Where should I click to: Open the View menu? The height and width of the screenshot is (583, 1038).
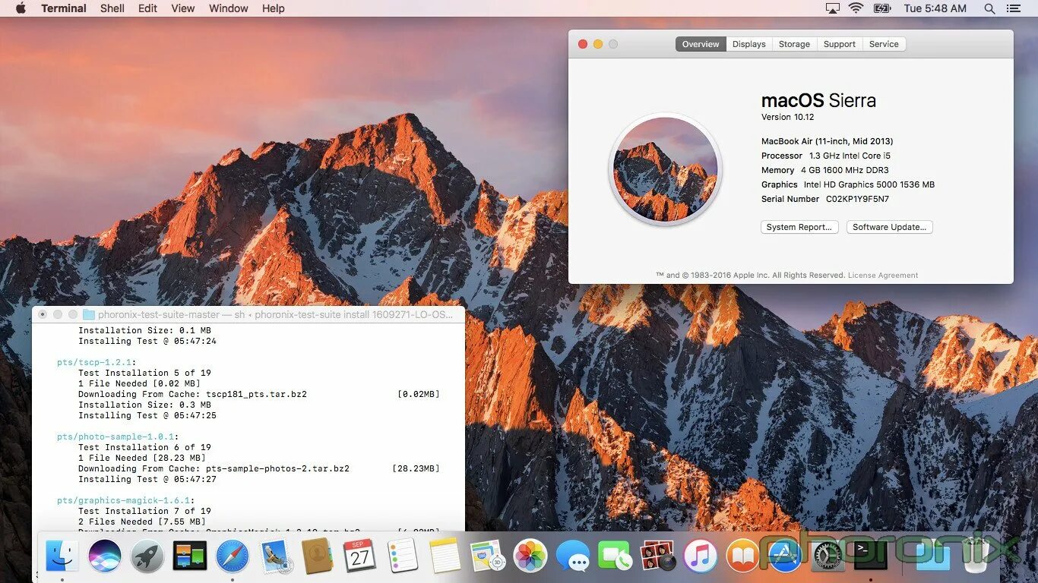tap(183, 8)
